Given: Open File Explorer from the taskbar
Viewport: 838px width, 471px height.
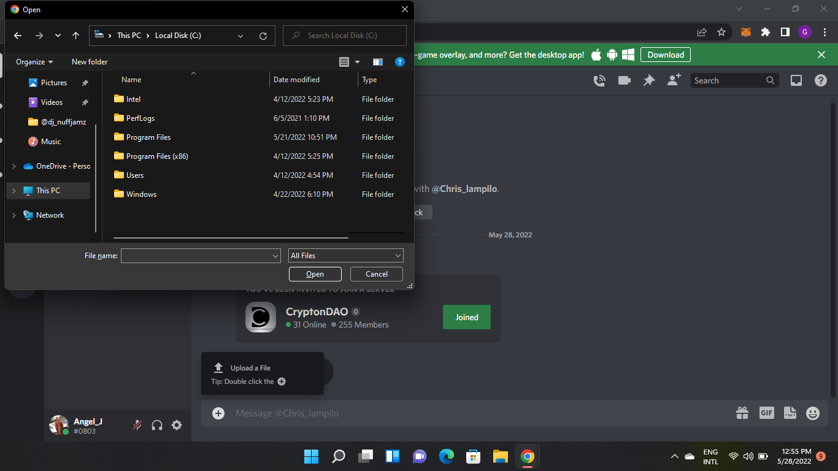Looking at the screenshot, I should click(501, 456).
